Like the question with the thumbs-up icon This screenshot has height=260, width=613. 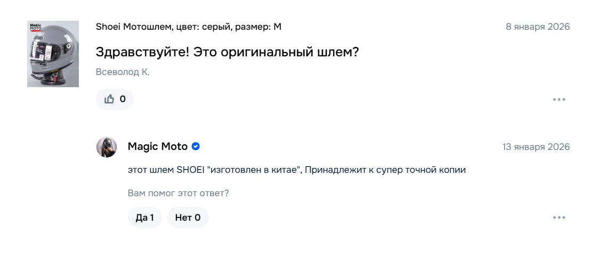[110, 99]
